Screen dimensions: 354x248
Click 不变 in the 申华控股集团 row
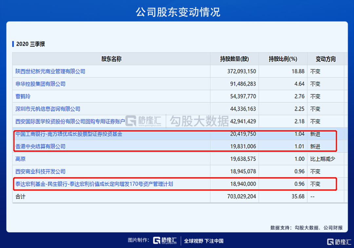(x=315, y=84)
